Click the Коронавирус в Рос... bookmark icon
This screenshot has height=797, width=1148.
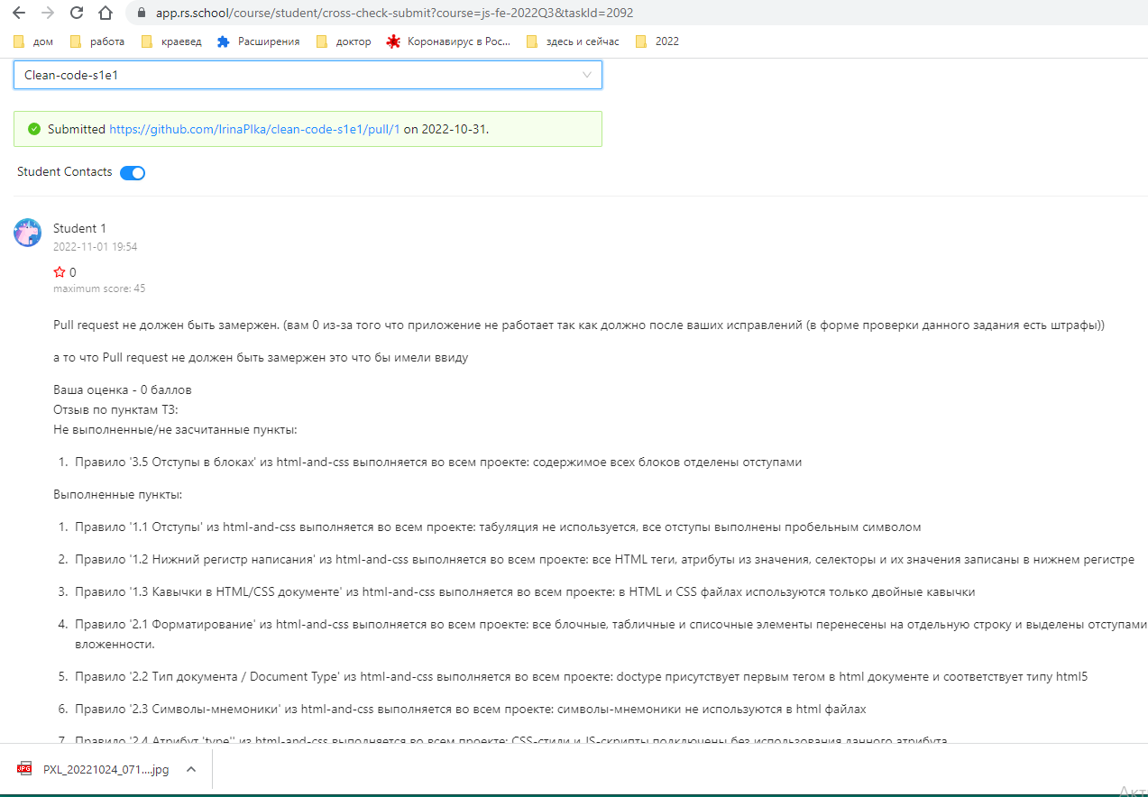pyautogui.click(x=391, y=41)
